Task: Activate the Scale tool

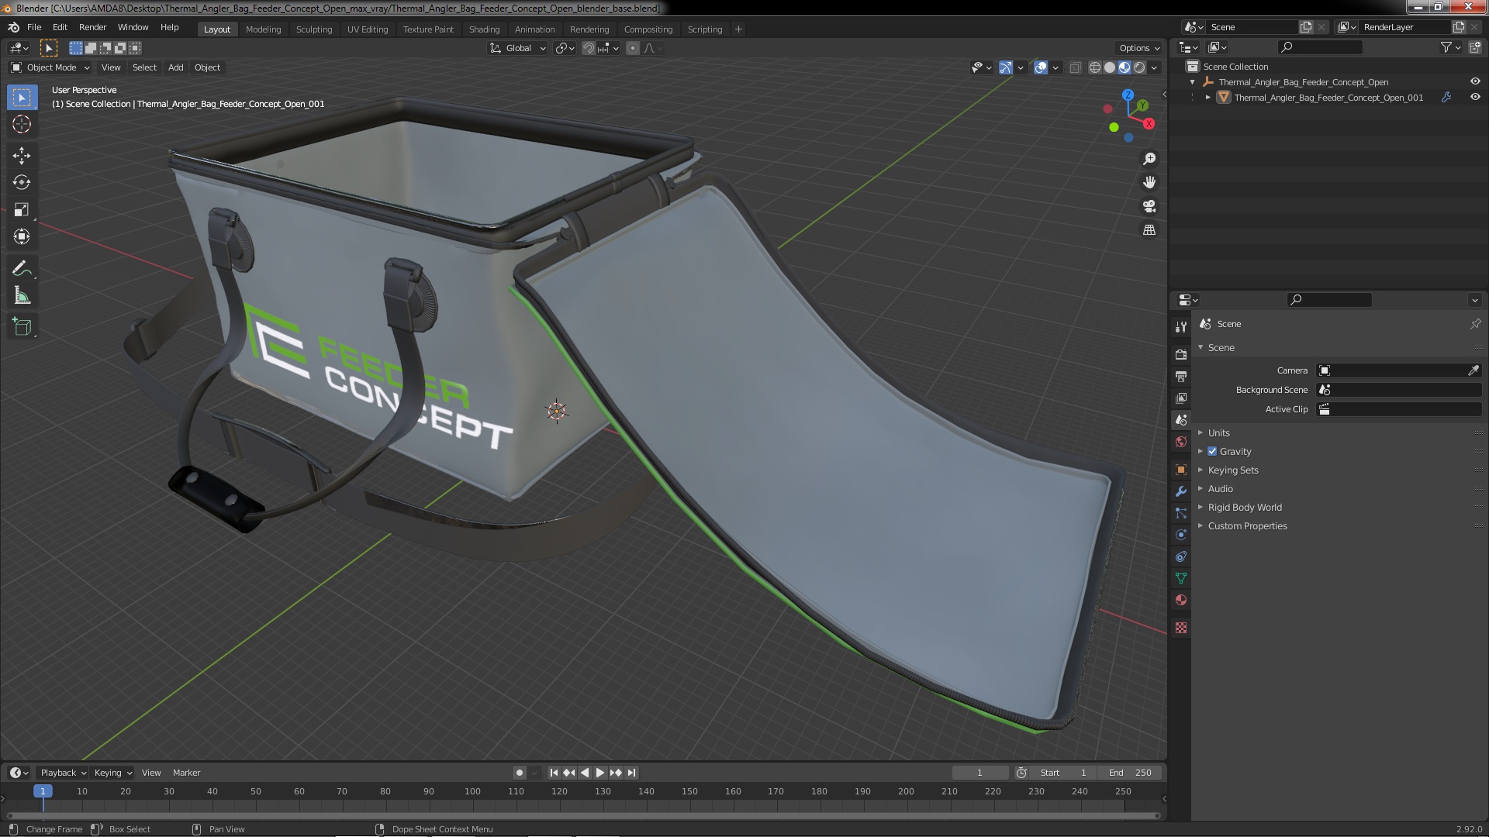Action: tap(22, 210)
